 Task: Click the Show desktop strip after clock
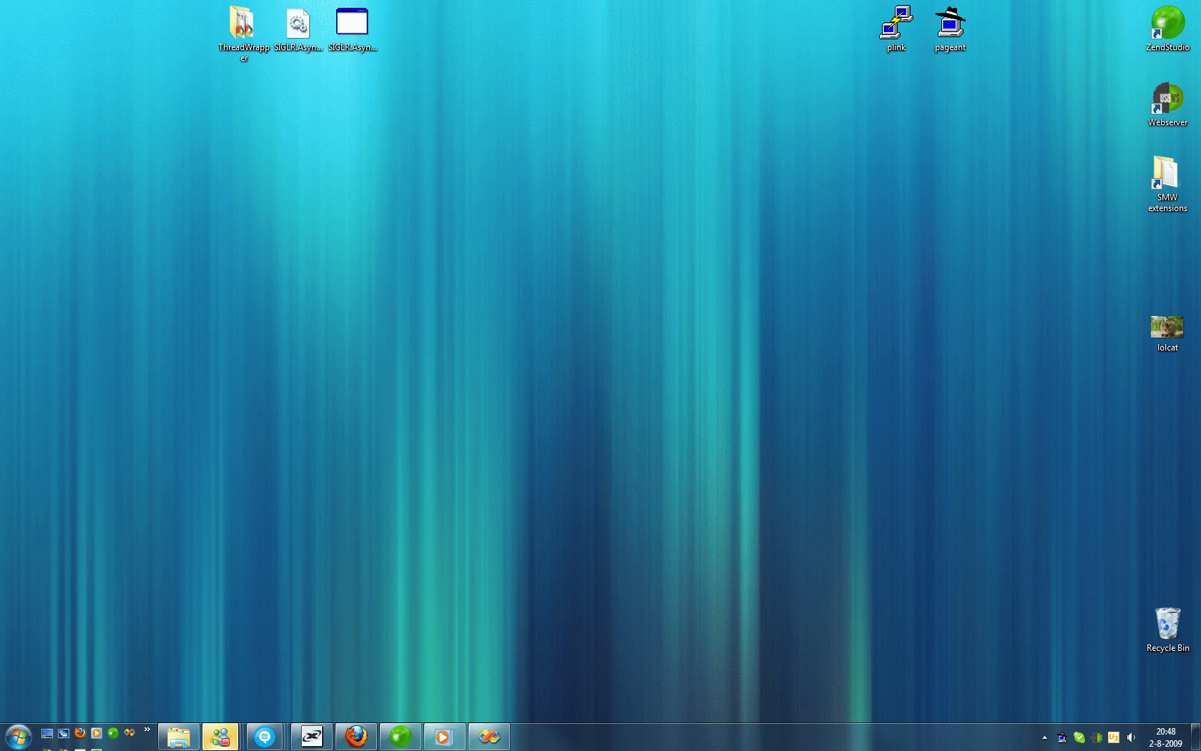coord(1195,737)
